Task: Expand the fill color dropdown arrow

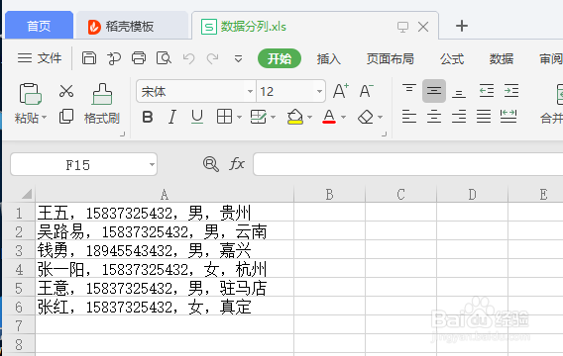Action: coord(309,117)
